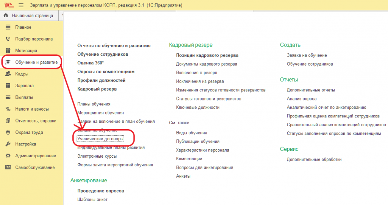Viewport: 388px width, 205px height.
Task: Open Ученические договоры
Action: 100,139
